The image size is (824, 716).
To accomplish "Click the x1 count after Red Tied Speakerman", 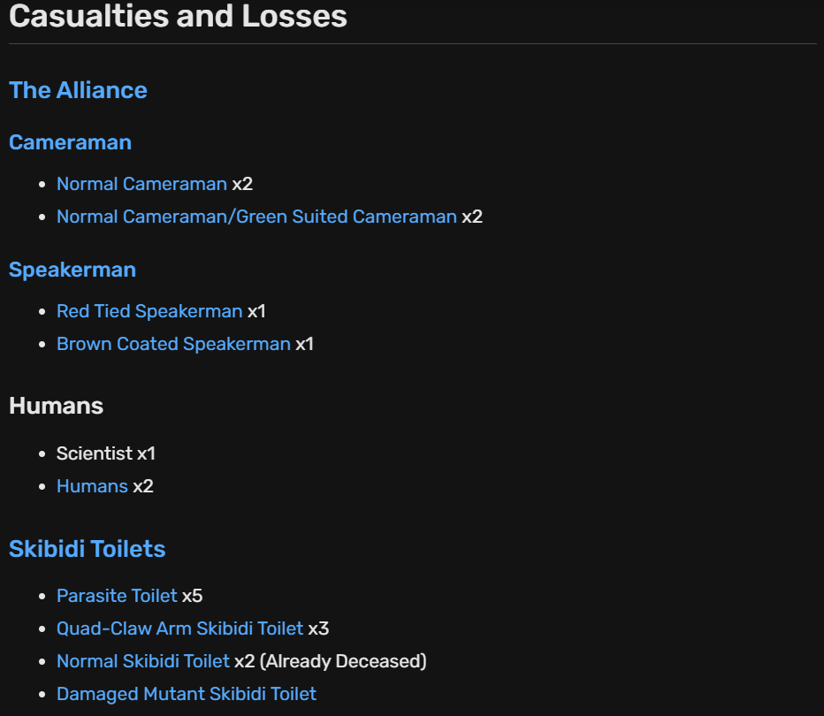I will 256,311.
